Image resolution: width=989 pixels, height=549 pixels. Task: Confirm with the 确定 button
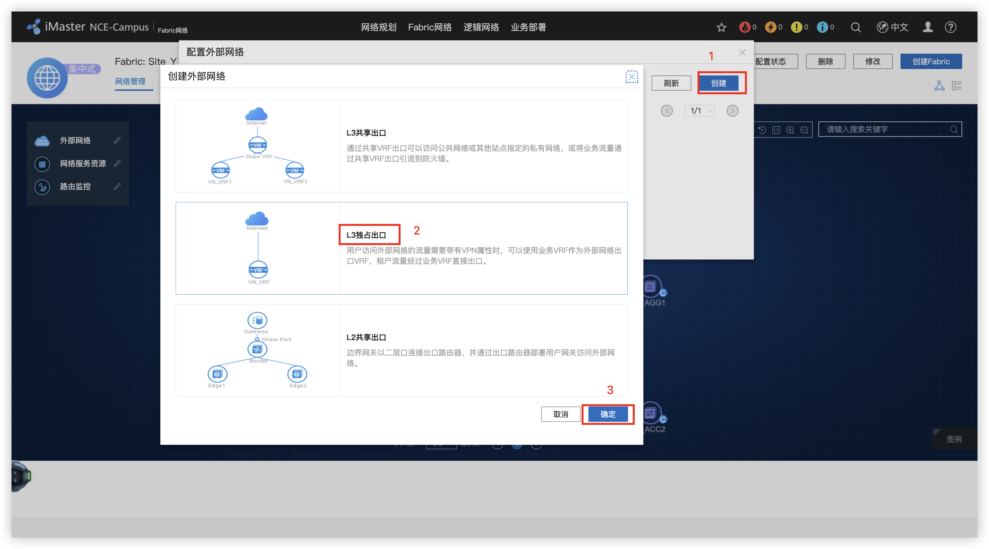point(608,414)
